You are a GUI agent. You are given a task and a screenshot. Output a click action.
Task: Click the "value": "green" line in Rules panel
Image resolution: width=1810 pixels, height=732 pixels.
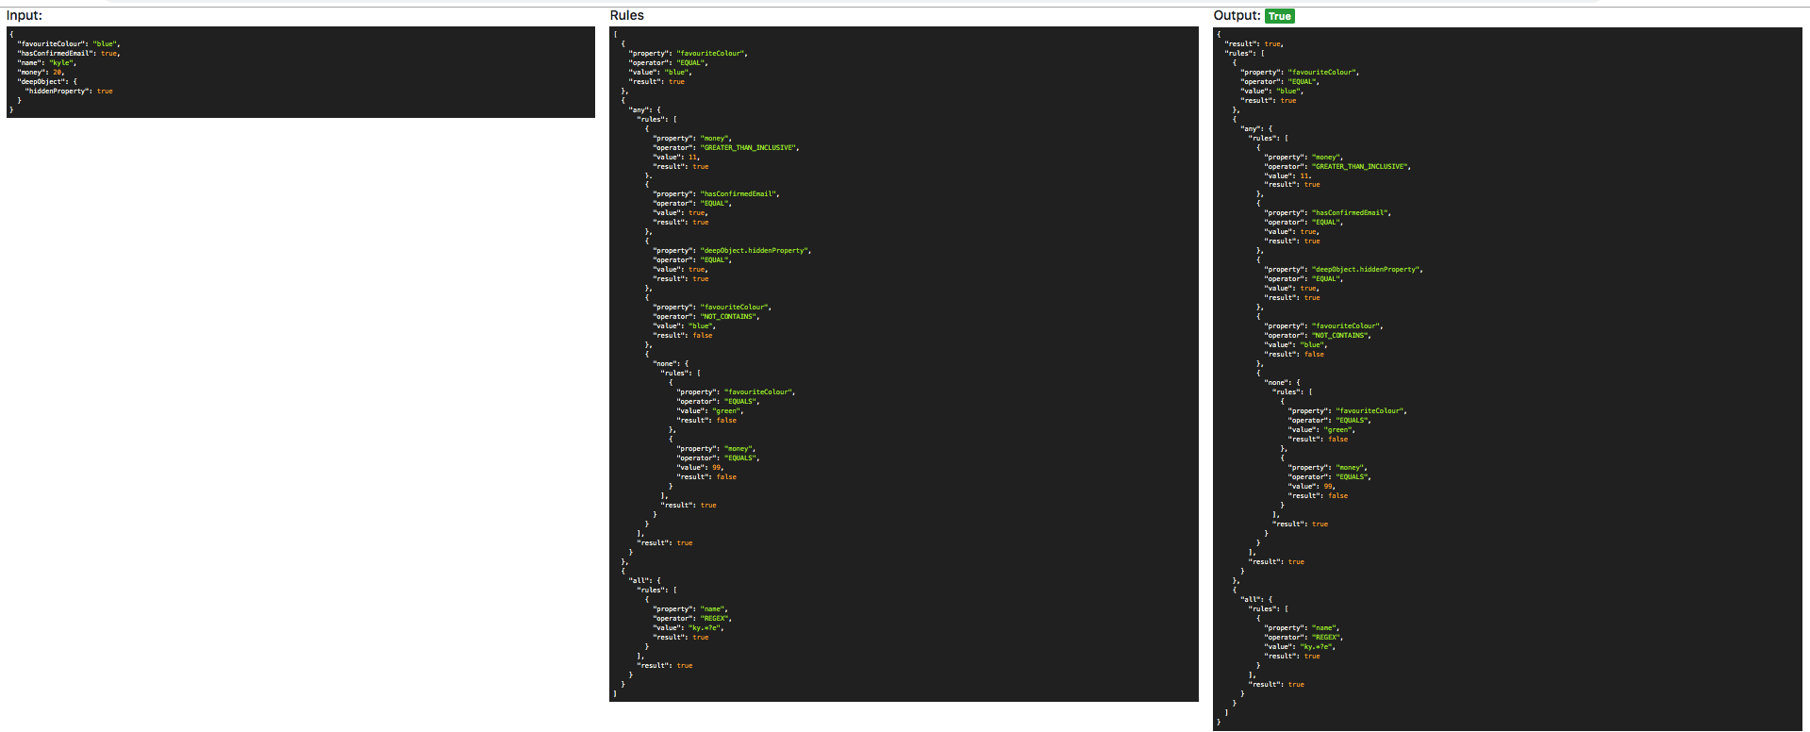pos(711,411)
